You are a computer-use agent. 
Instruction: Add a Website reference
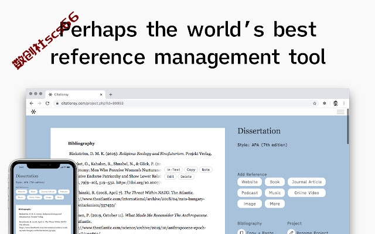coord(250,182)
